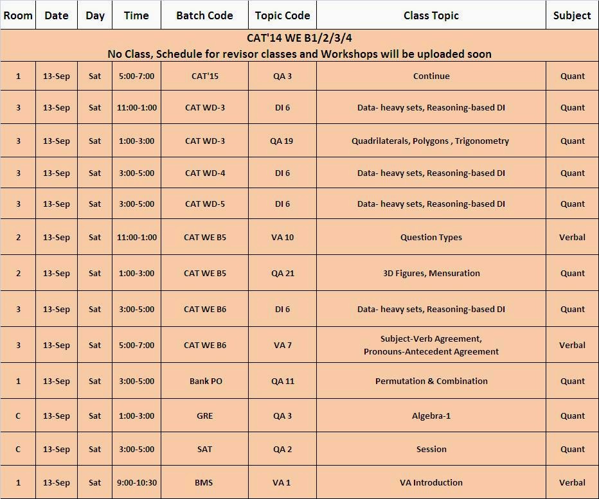Click the QA 21 topic code cell
Image resolution: width=599 pixels, height=499 pixels.
pos(282,273)
